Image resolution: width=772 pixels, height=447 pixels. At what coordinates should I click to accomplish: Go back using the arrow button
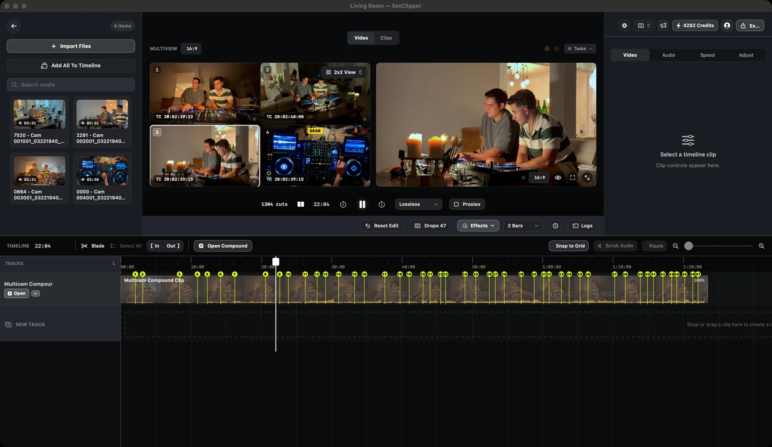(14, 26)
